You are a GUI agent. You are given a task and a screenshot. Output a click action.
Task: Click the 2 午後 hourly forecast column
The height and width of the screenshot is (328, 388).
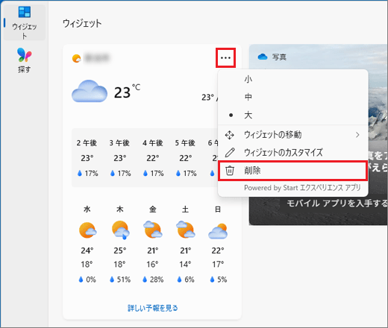coord(87,158)
